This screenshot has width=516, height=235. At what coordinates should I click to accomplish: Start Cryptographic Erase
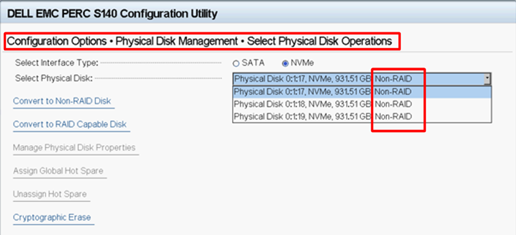[52, 217]
